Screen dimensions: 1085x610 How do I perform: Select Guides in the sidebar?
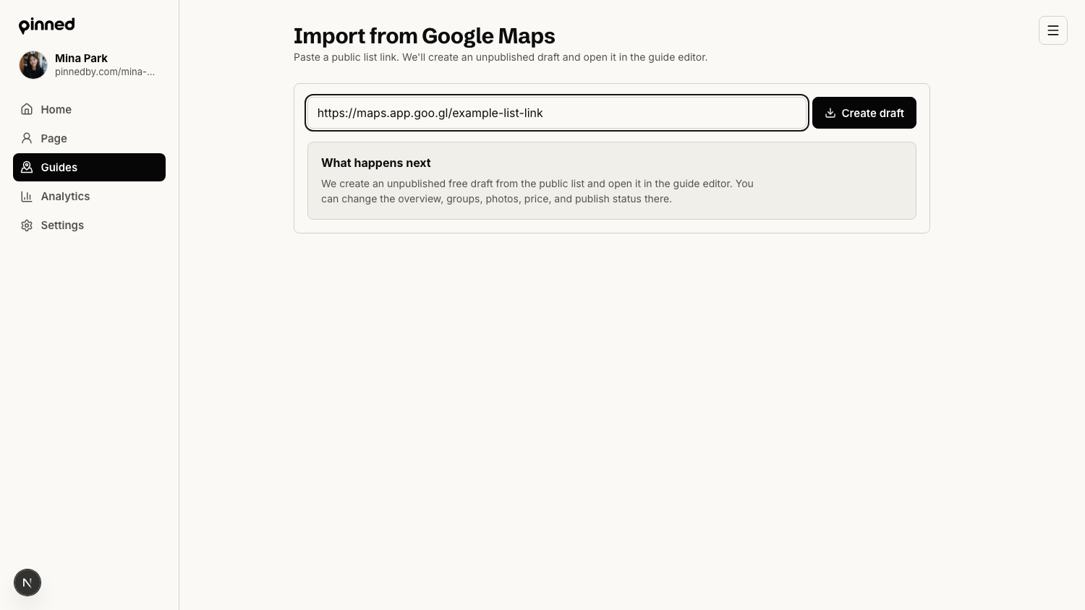coord(89,167)
